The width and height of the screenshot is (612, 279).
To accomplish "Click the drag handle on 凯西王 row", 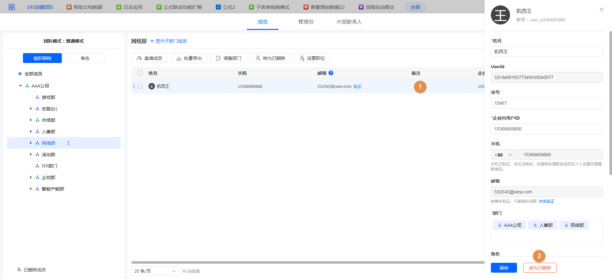I will (134, 86).
